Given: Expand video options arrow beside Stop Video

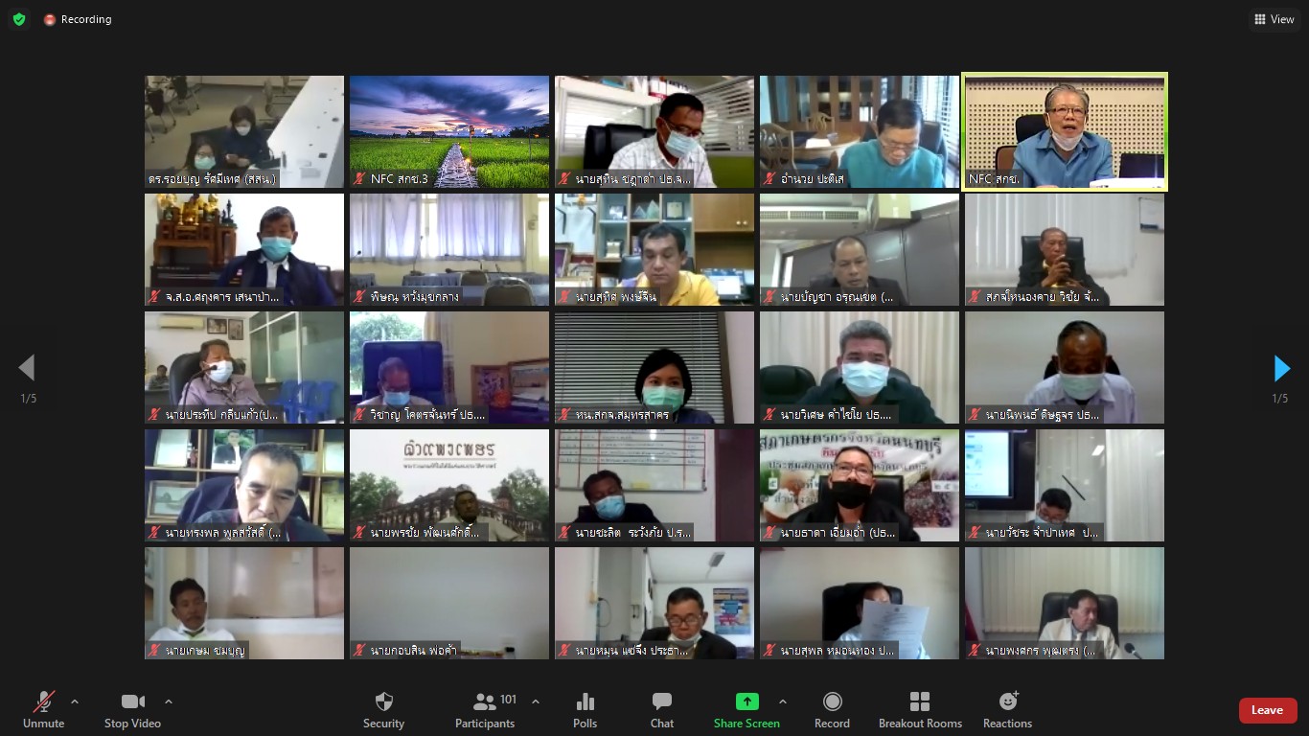Looking at the screenshot, I should pos(169,701).
